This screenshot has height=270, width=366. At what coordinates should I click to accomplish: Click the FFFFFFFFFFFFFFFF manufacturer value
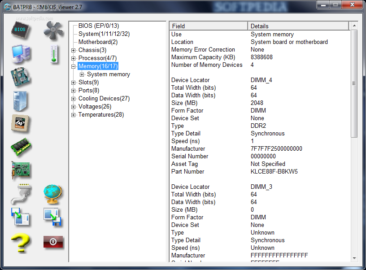tap(279, 255)
